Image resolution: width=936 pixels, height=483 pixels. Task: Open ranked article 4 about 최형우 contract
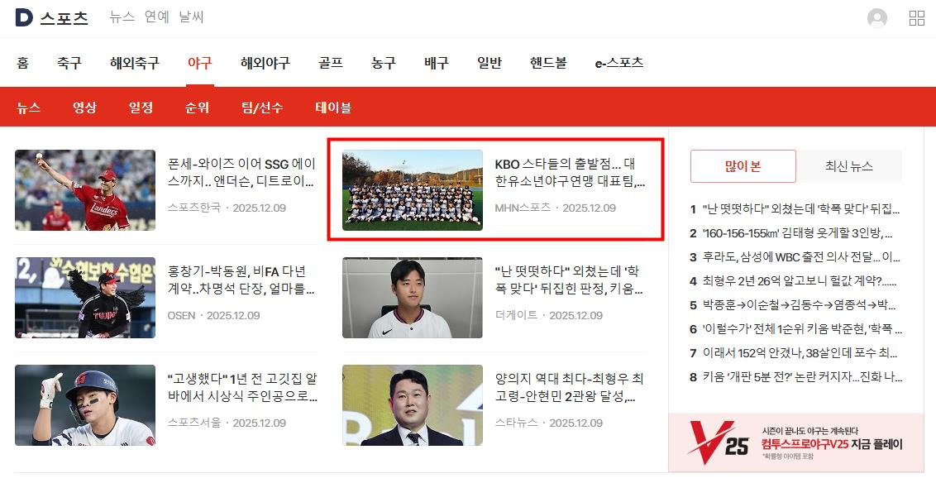(796, 280)
